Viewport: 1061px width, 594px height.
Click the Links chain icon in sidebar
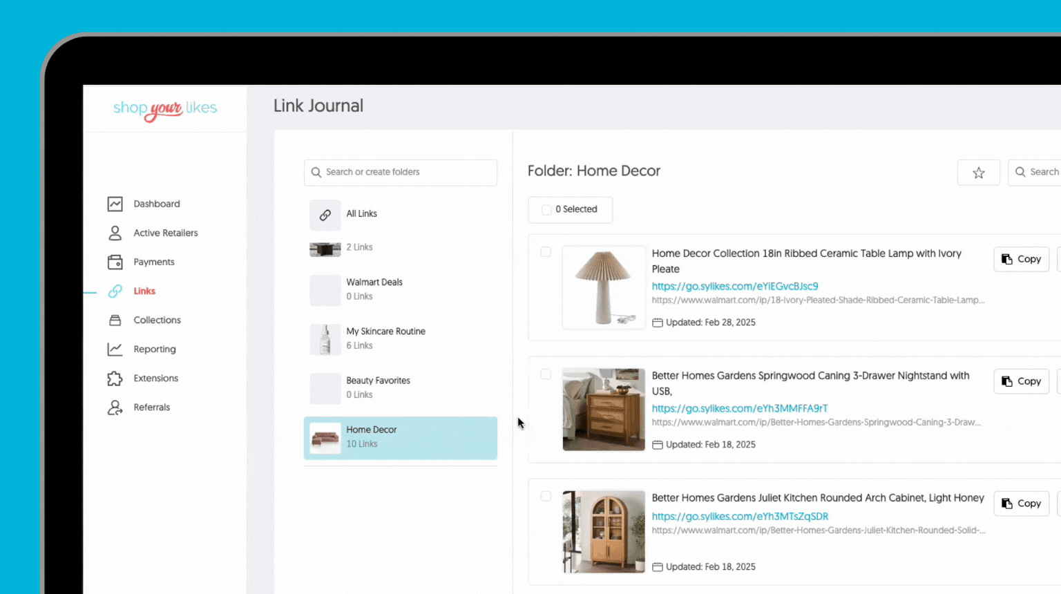(115, 291)
